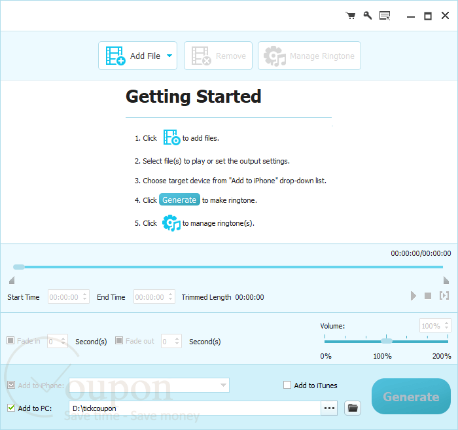Increase Start Time with up arrow

click(x=84, y=295)
